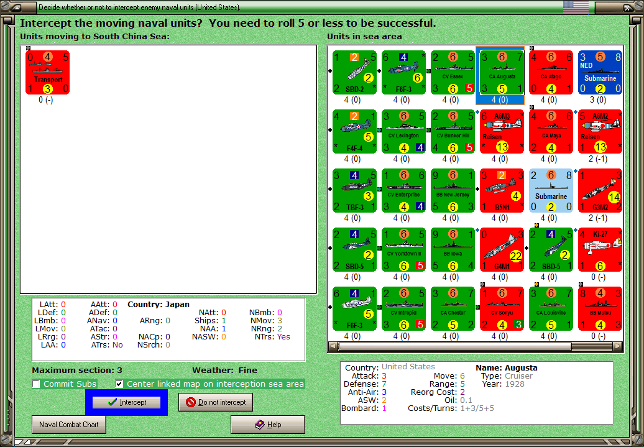Viewport: 644px width, 447px height.
Task: Select the CV Yorktown II counter
Action: [x=403, y=250]
